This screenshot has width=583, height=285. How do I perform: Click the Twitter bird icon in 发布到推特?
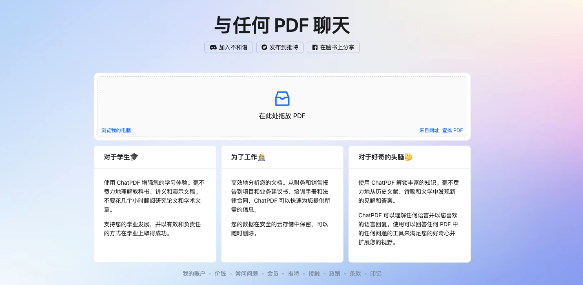(264, 47)
